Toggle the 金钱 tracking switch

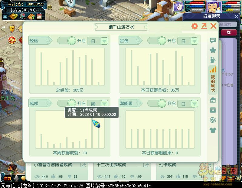[x=157, y=41]
